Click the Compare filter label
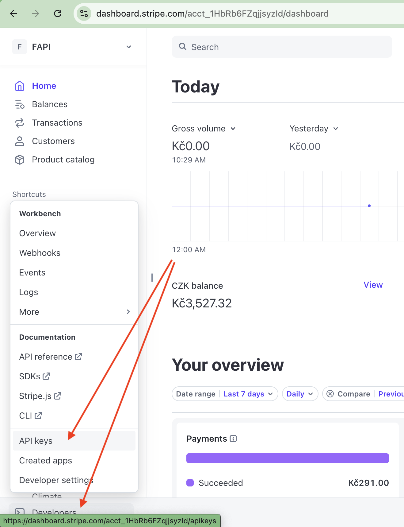The width and height of the screenshot is (404, 527). click(x=354, y=394)
